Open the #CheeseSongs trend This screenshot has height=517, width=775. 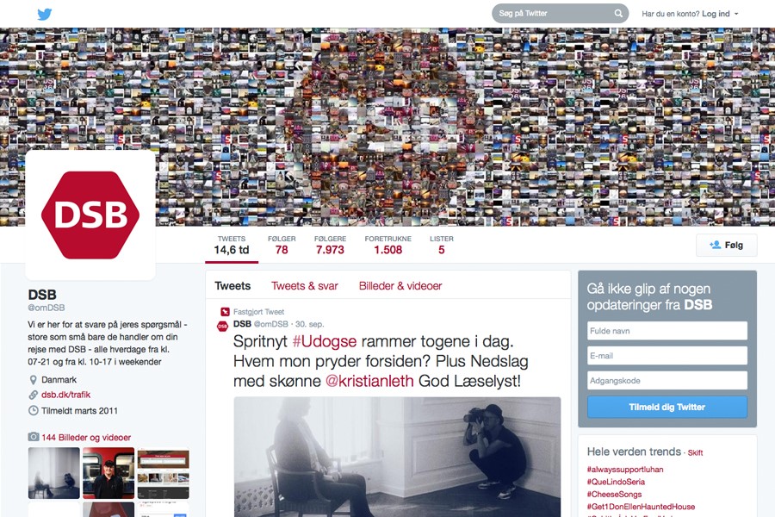tap(614, 495)
